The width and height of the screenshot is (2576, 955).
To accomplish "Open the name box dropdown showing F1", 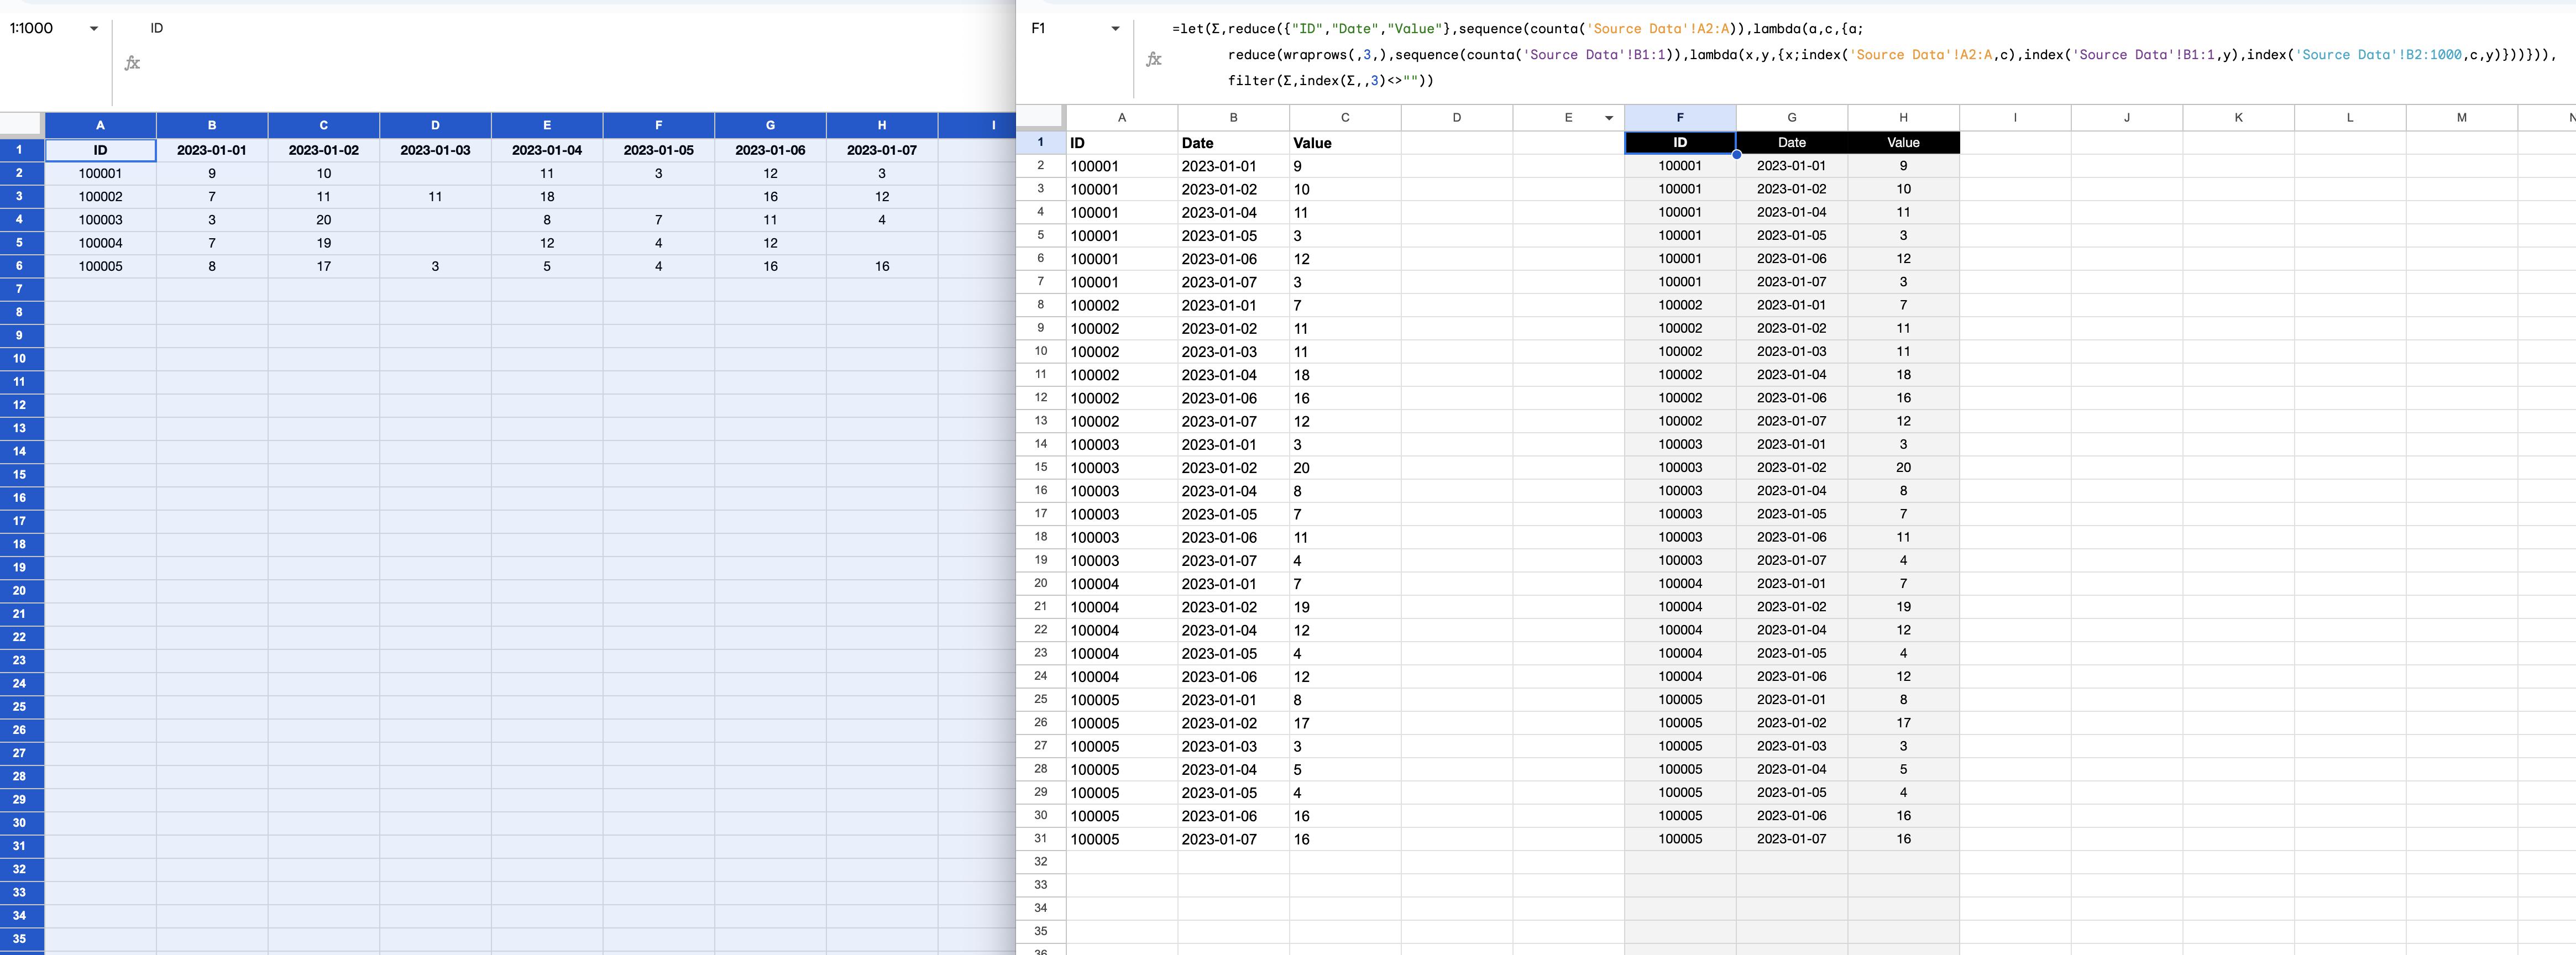I will click(1115, 28).
